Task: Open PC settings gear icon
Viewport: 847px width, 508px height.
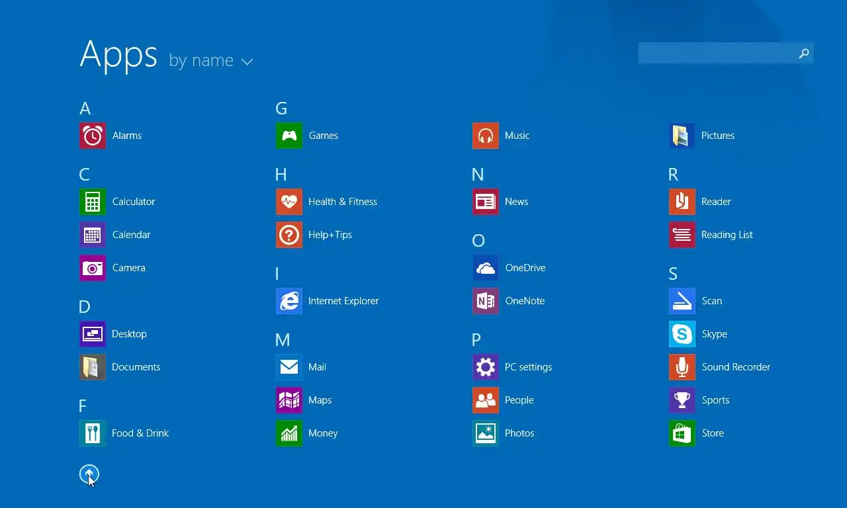Action: tap(486, 367)
